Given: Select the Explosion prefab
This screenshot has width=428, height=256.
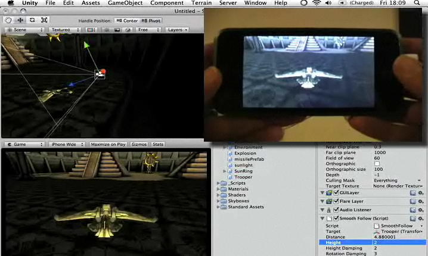Looking at the screenshot, I should pos(245,153).
